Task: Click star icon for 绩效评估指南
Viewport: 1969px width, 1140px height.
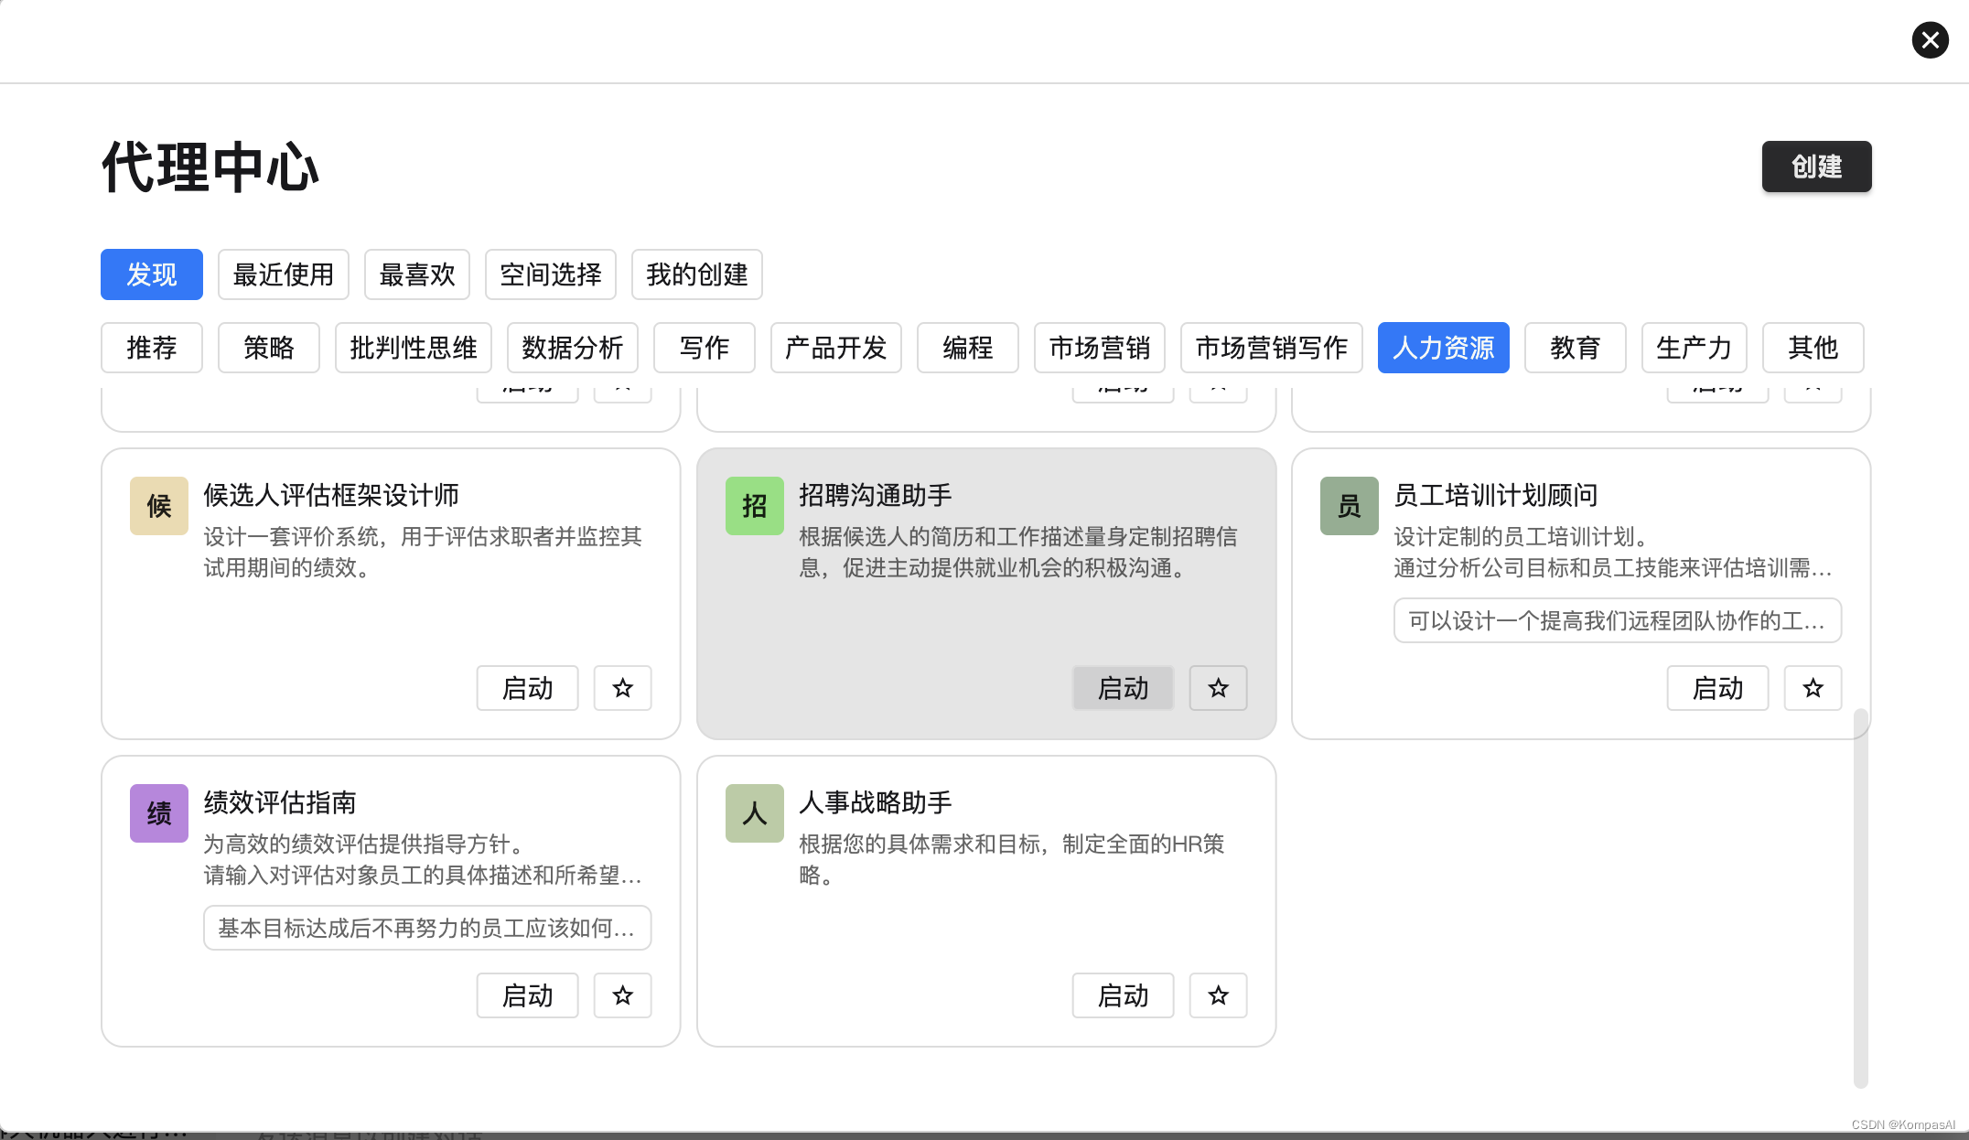Action: click(622, 995)
